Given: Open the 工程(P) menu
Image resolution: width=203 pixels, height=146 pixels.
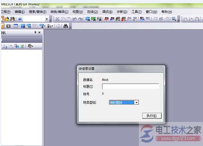Looking at the screenshot, I should (6, 12).
